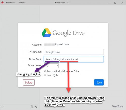
Task: Save the Google Drive settings
Action: [99, 82]
